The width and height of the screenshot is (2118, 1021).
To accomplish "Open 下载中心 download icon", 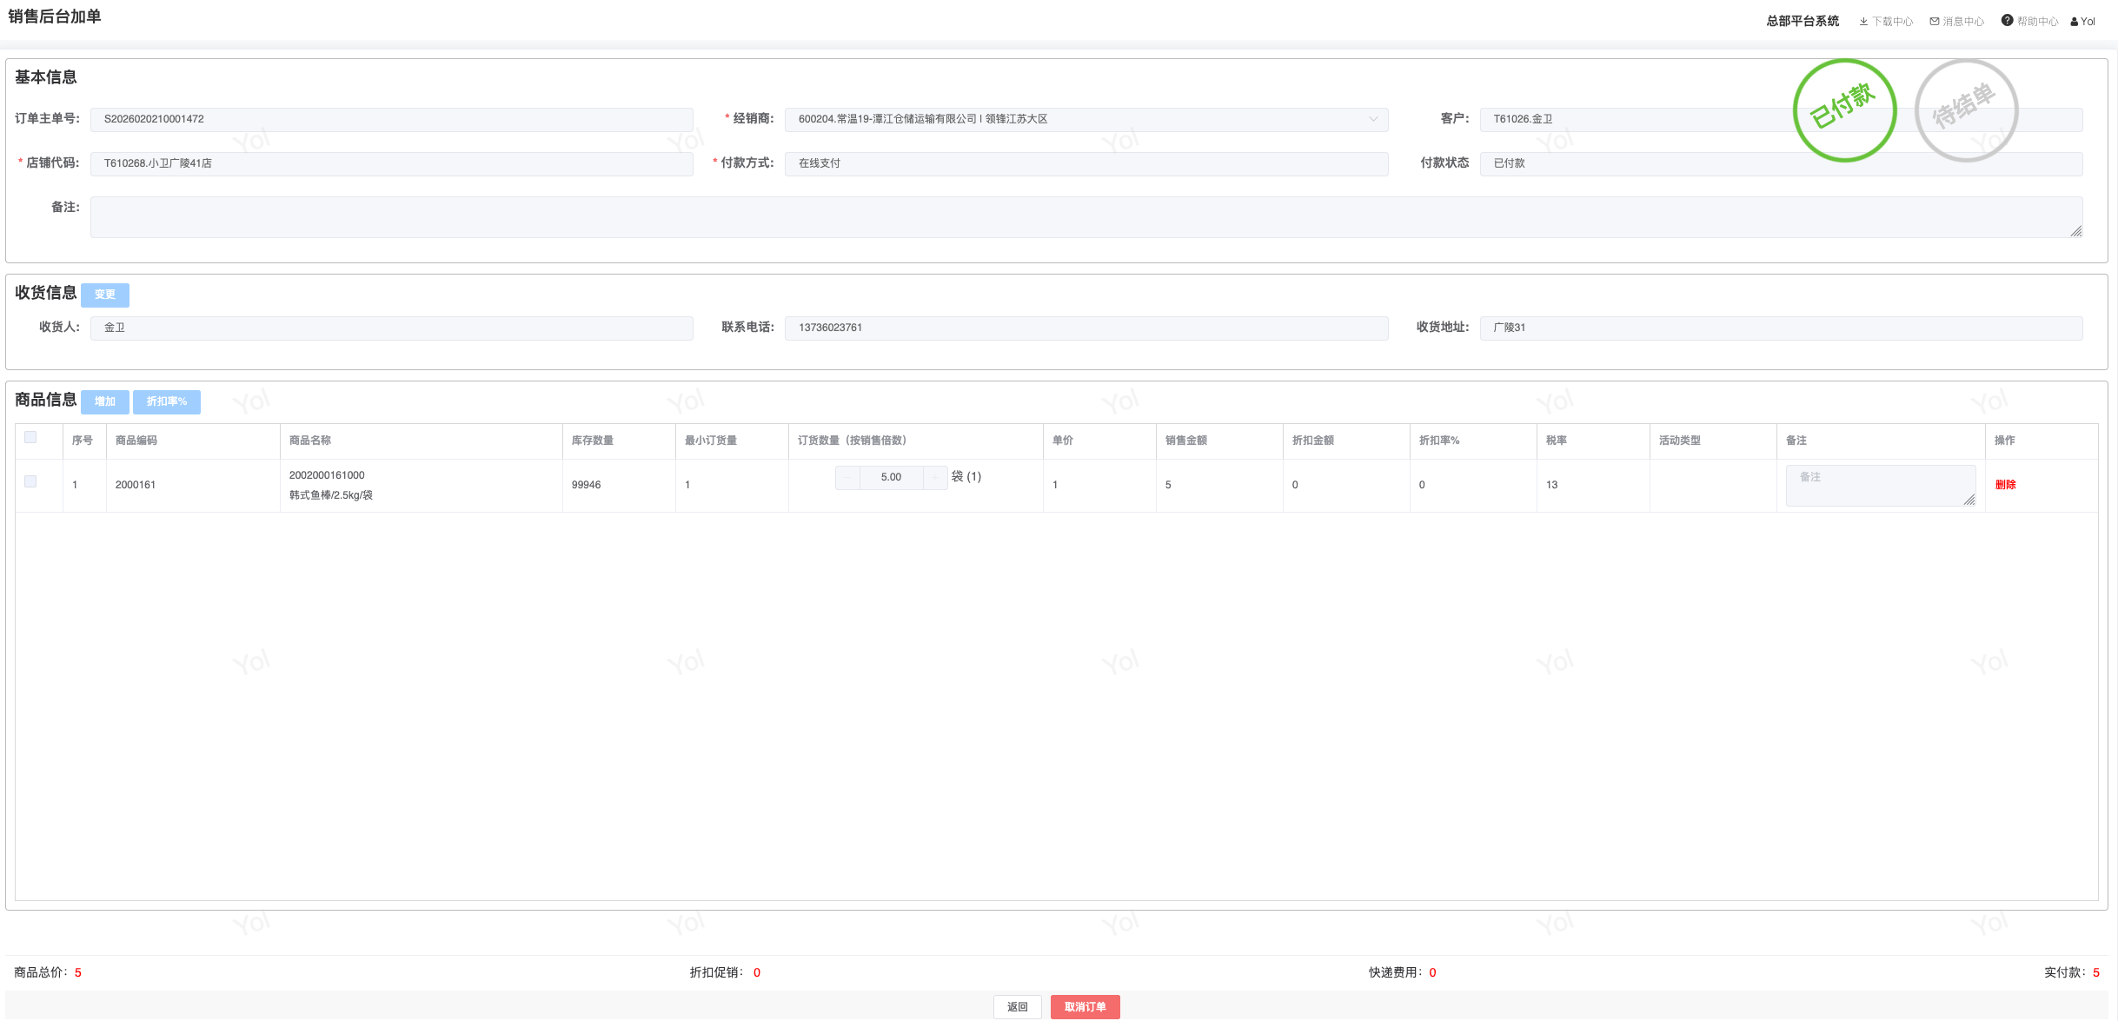I will tap(1863, 22).
